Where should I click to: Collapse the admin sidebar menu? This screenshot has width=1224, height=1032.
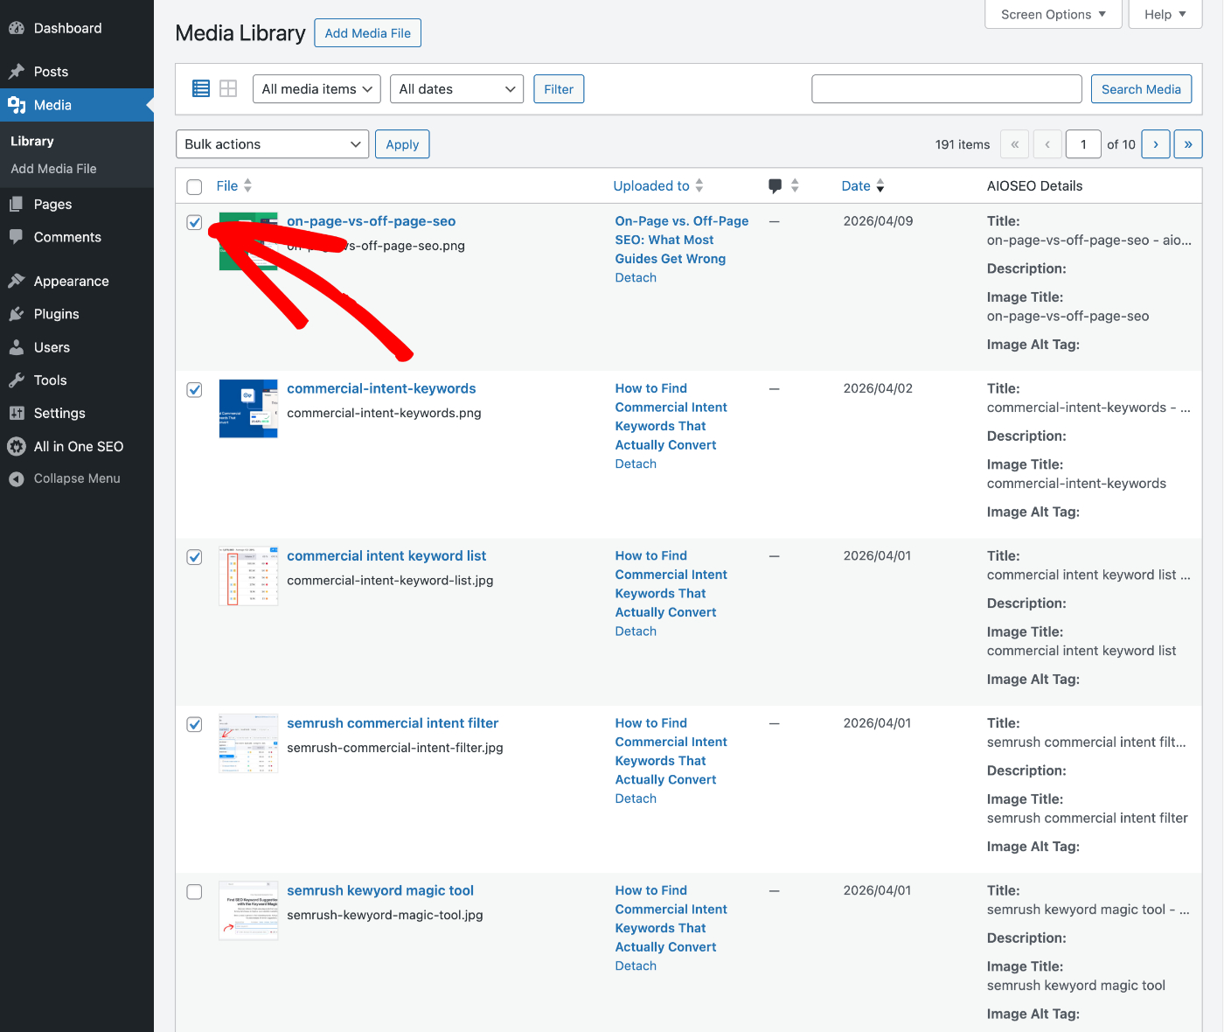(x=77, y=478)
